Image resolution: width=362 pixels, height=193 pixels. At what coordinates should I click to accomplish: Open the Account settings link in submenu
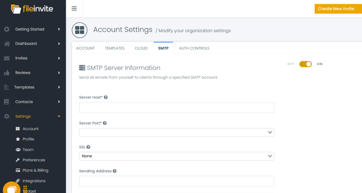point(31,129)
